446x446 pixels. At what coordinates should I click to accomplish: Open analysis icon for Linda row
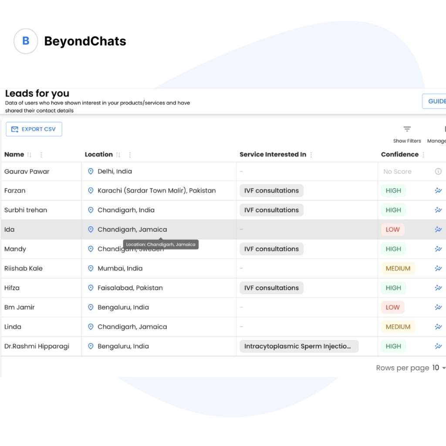coord(438,327)
